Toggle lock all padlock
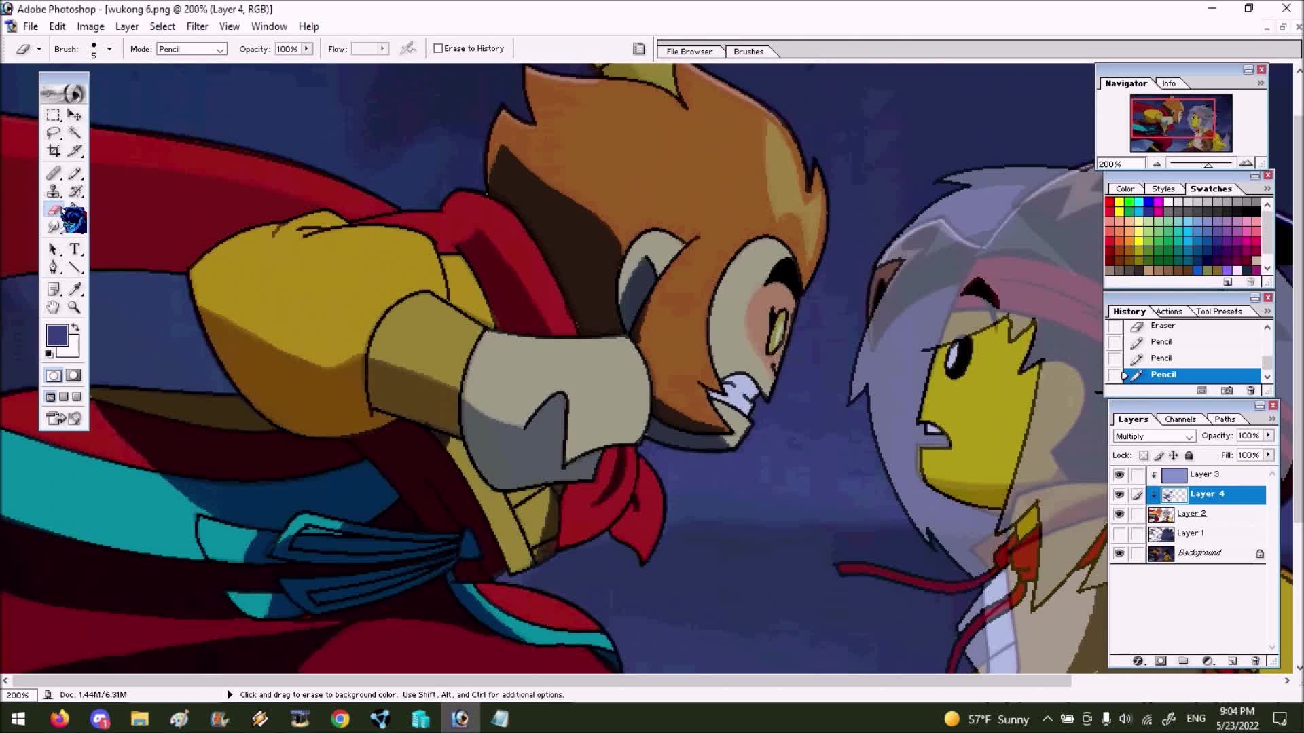 pos(1189,455)
